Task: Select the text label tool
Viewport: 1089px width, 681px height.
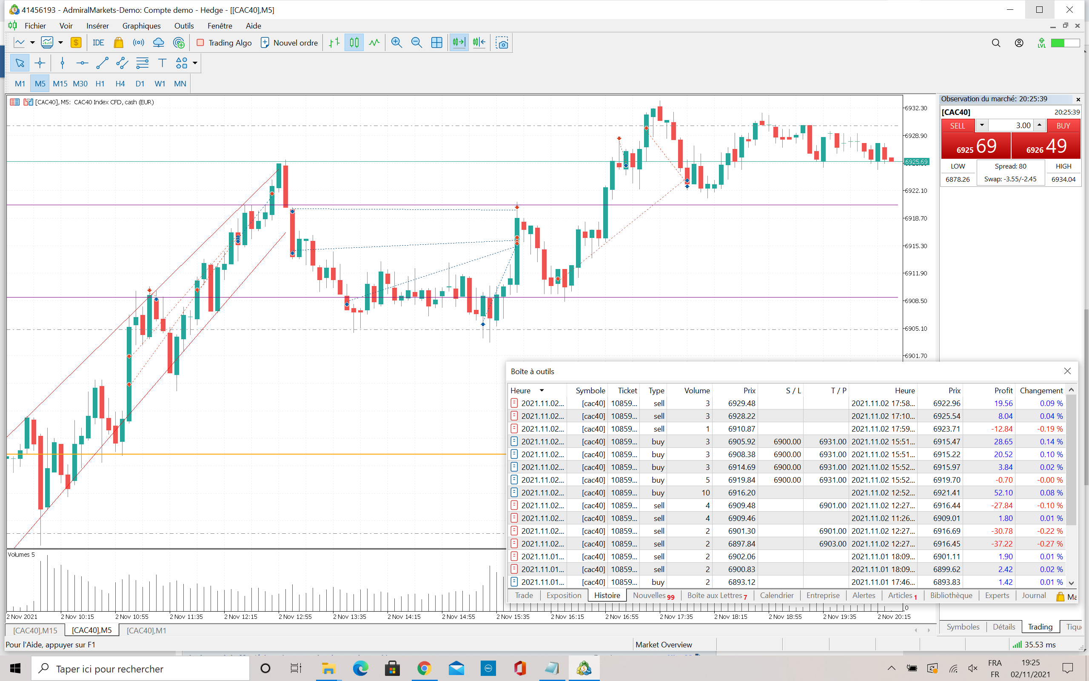Action: click(162, 63)
